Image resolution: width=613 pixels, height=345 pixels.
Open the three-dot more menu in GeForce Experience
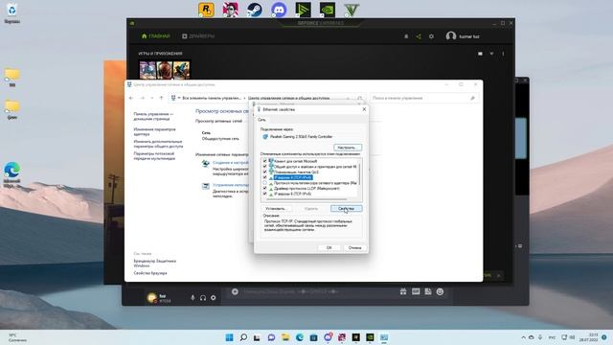[503, 54]
